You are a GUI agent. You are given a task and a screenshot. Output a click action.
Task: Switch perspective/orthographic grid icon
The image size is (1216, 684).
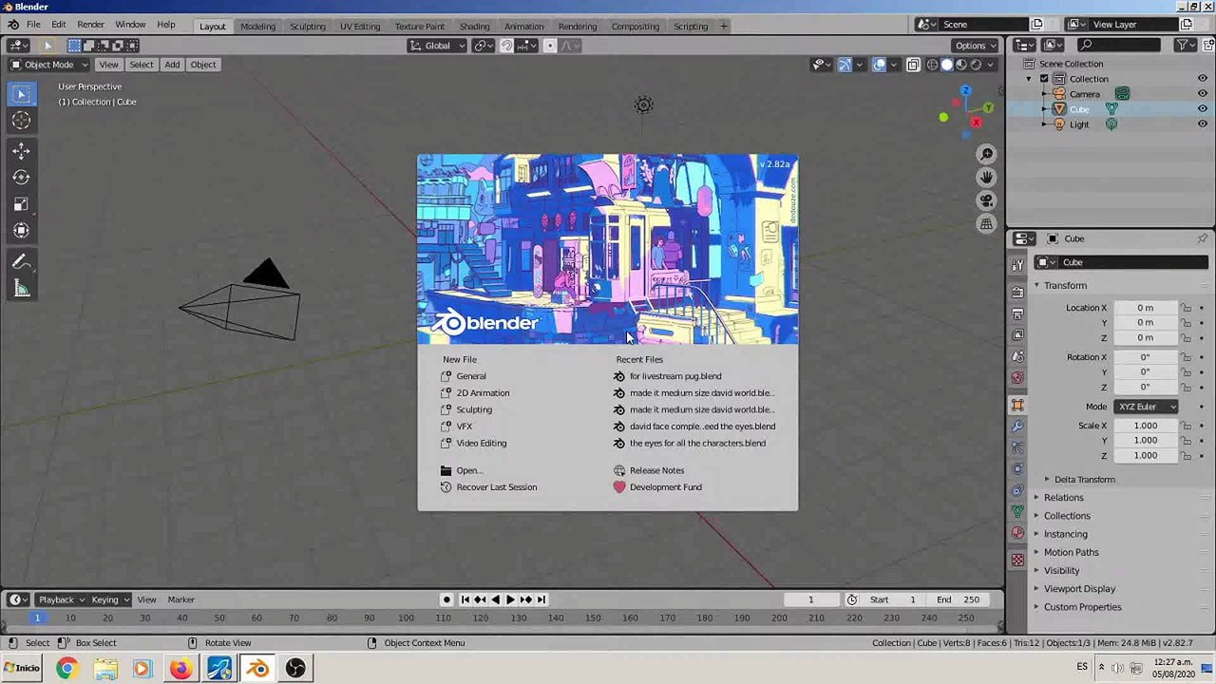click(x=986, y=223)
